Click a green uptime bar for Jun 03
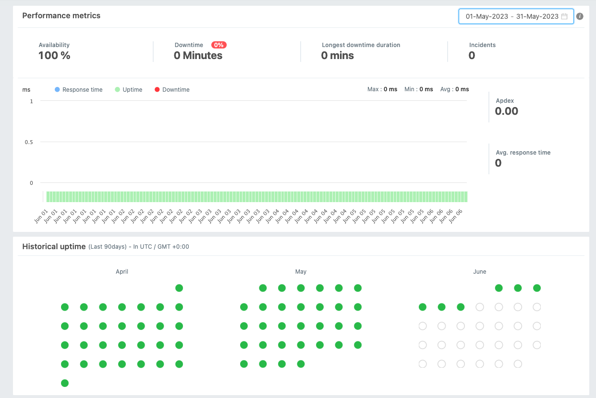596x398 pixels. 231,196
